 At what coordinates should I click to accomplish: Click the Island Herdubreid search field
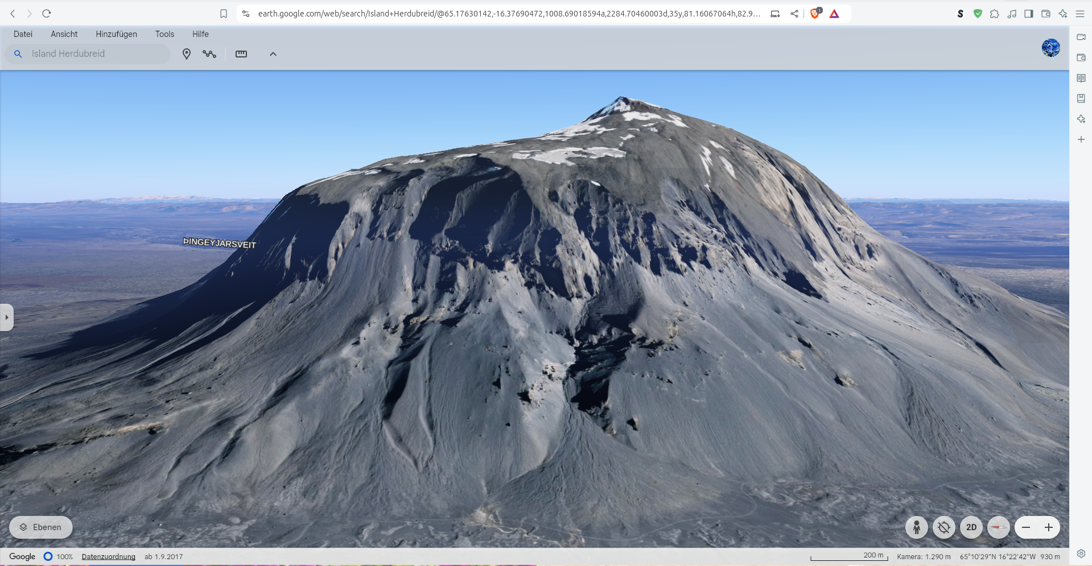(88, 53)
